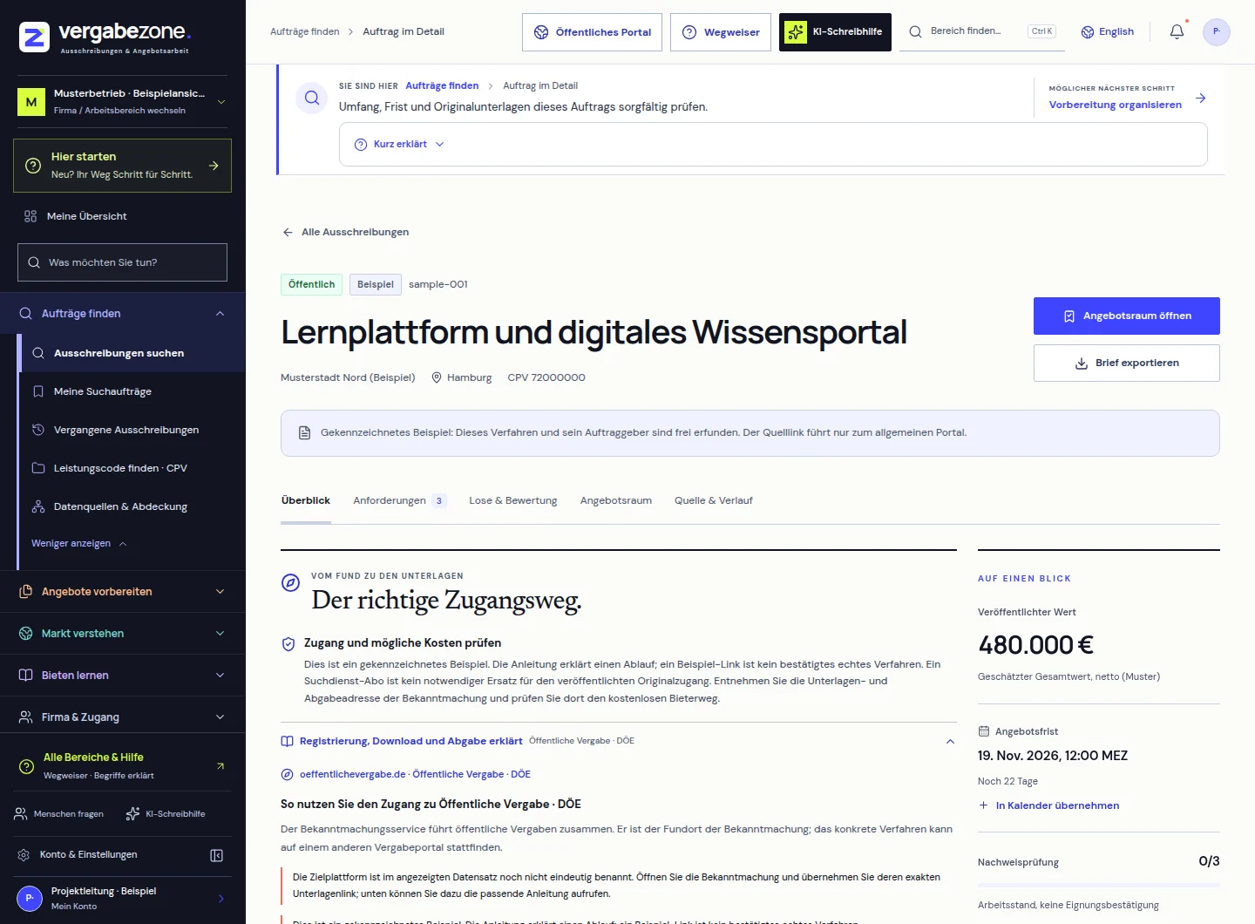Open the Musterbetrieb workspace switcher chevron
1255x924 pixels.
(221, 102)
